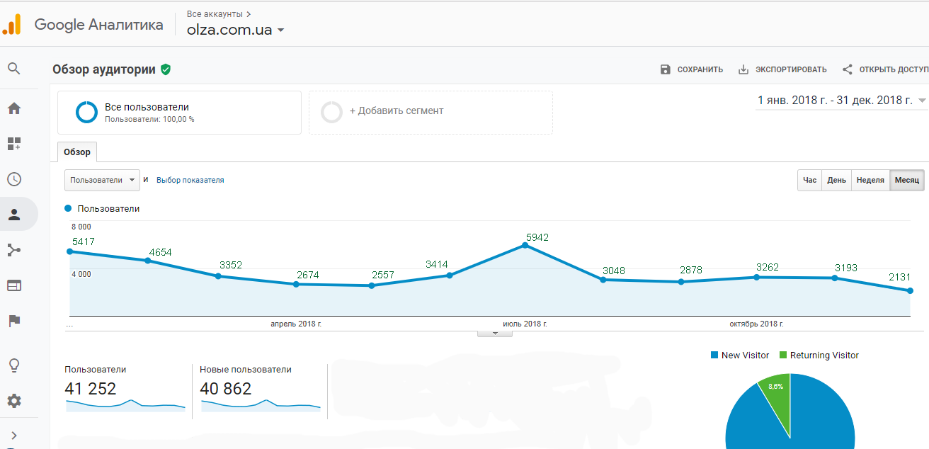Open Acquisition reports icon in sidebar
The height and width of the screenshot is (449, 929).
click(x=14, y=250)
